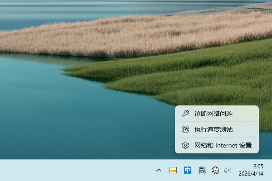Toggle the 英 input mode indicator
The width and height of the screenshot is (272, 181).
202,170
